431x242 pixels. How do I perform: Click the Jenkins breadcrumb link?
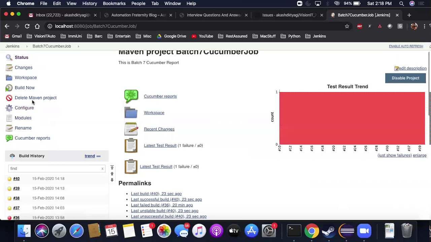pyautogui.click(x=12, y=46)
